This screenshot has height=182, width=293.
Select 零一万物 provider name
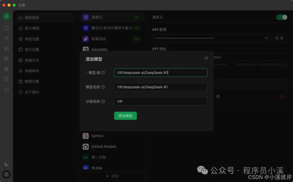(99, 157)
